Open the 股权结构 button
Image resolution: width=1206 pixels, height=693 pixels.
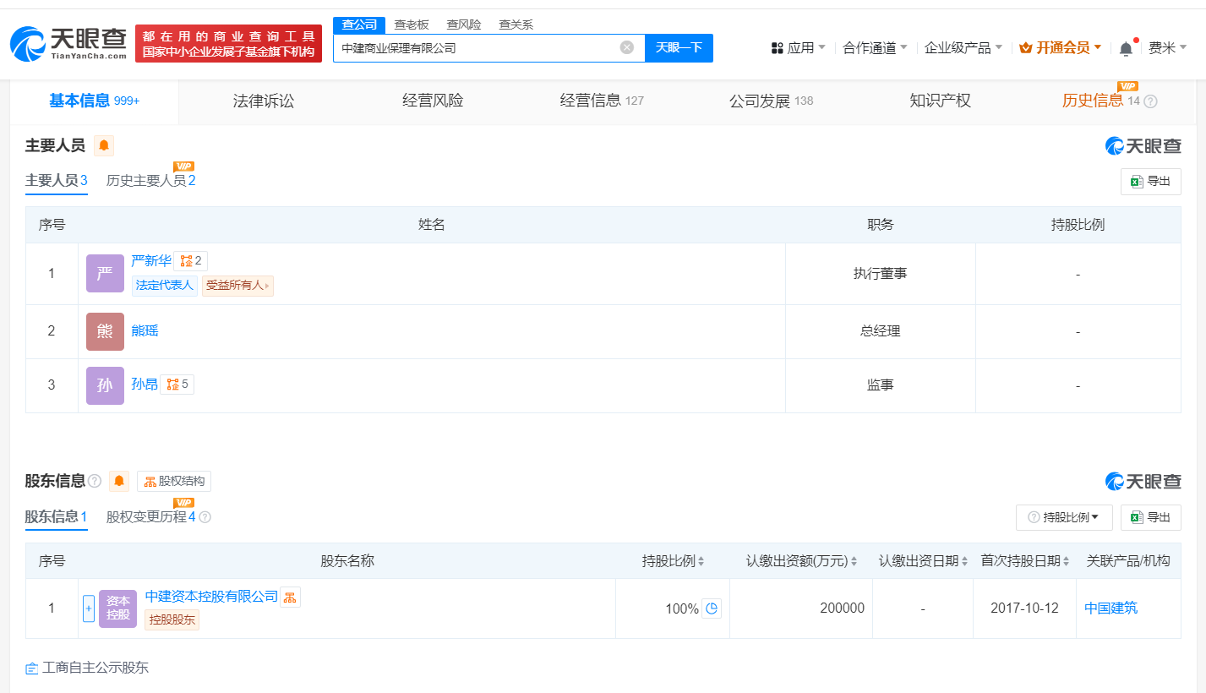(x=174, y=481)
